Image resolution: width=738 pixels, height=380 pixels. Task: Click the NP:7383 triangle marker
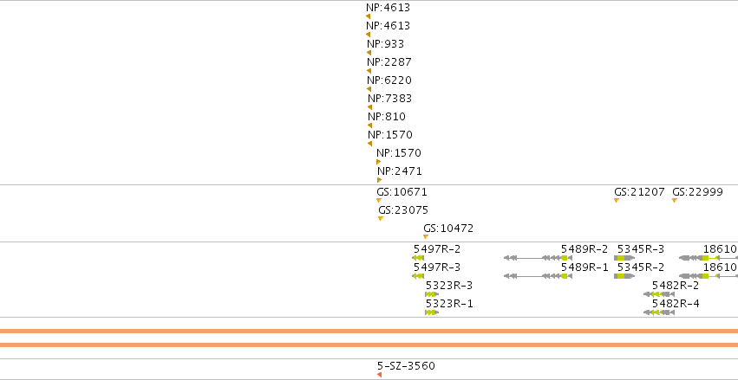point(369,107)
